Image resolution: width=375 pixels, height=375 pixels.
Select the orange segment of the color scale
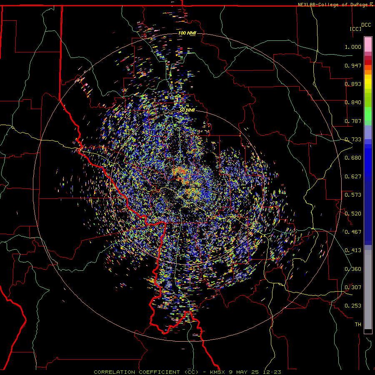pos(368,72)
